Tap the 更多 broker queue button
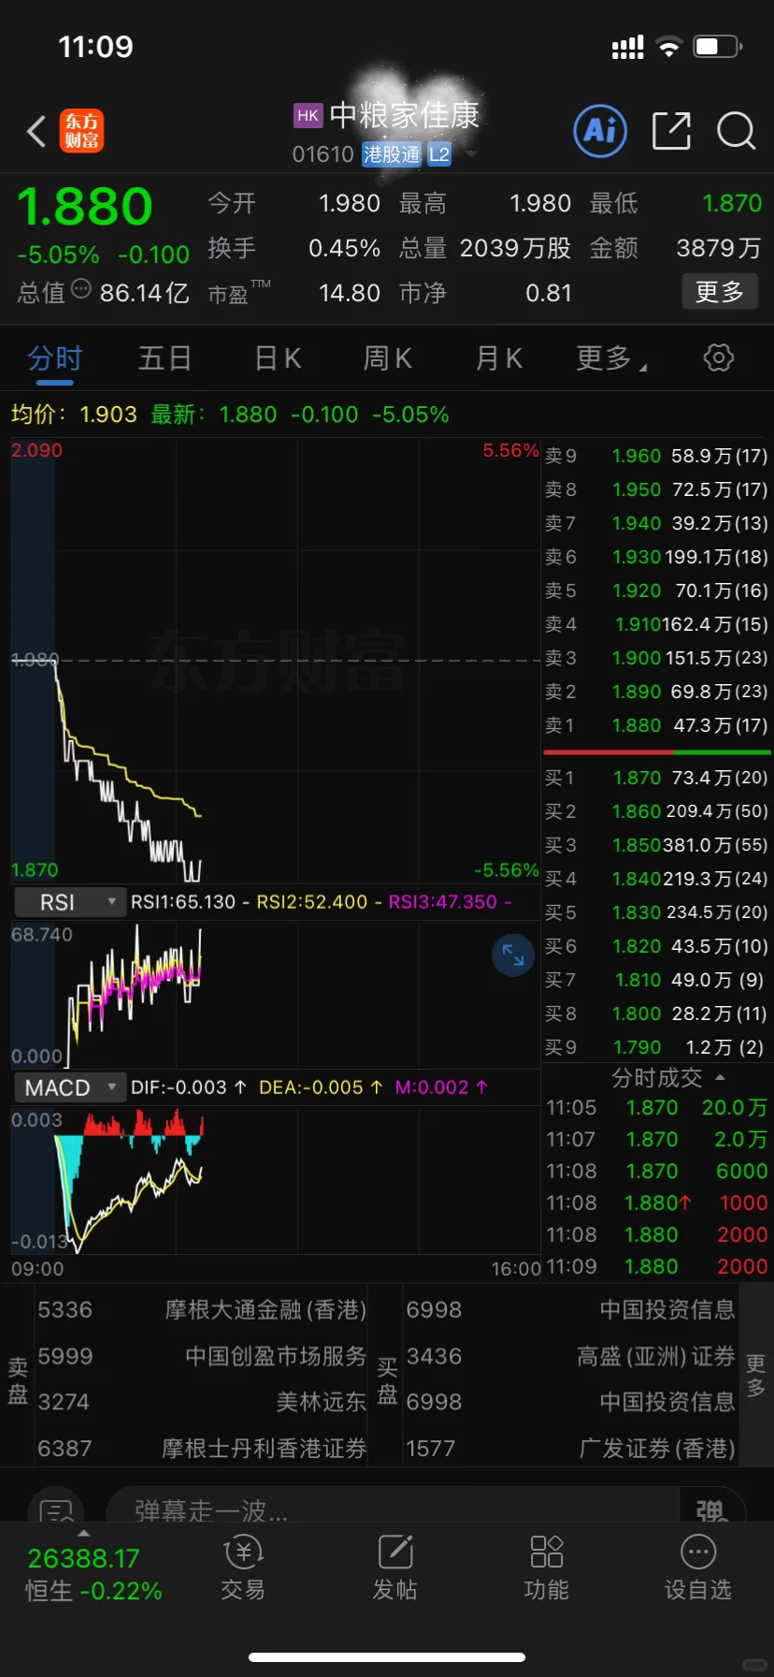Image resolution: width=774 pixels, height=1677 pixels. click(755, 1376)
